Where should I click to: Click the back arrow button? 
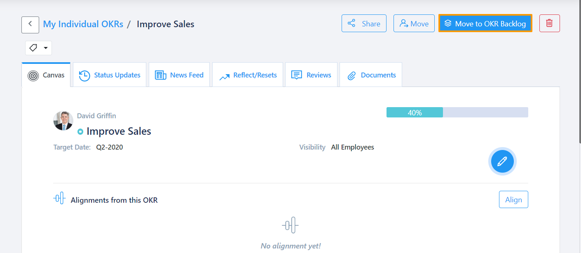point(30,25)
